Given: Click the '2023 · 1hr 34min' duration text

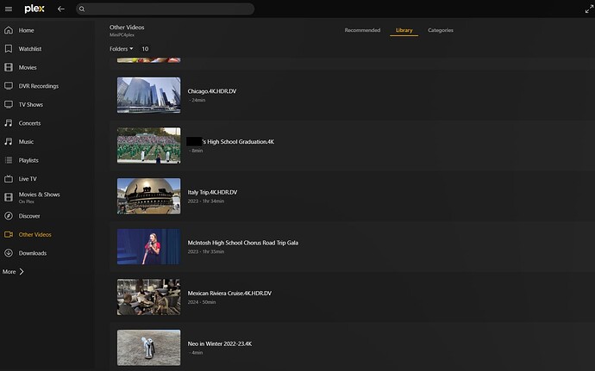Looking at the screenshot, I should (206, 201).
